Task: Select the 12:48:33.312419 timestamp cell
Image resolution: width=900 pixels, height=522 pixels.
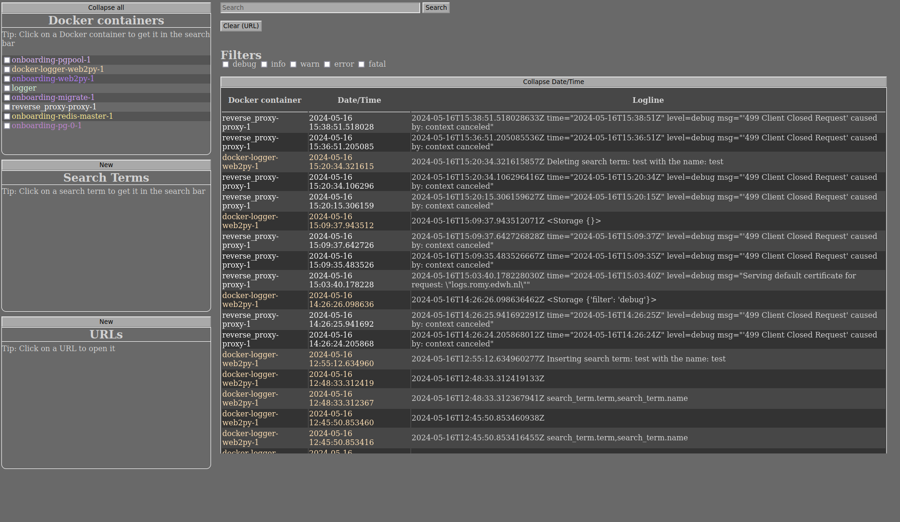Action: click(x=359, y=379)
